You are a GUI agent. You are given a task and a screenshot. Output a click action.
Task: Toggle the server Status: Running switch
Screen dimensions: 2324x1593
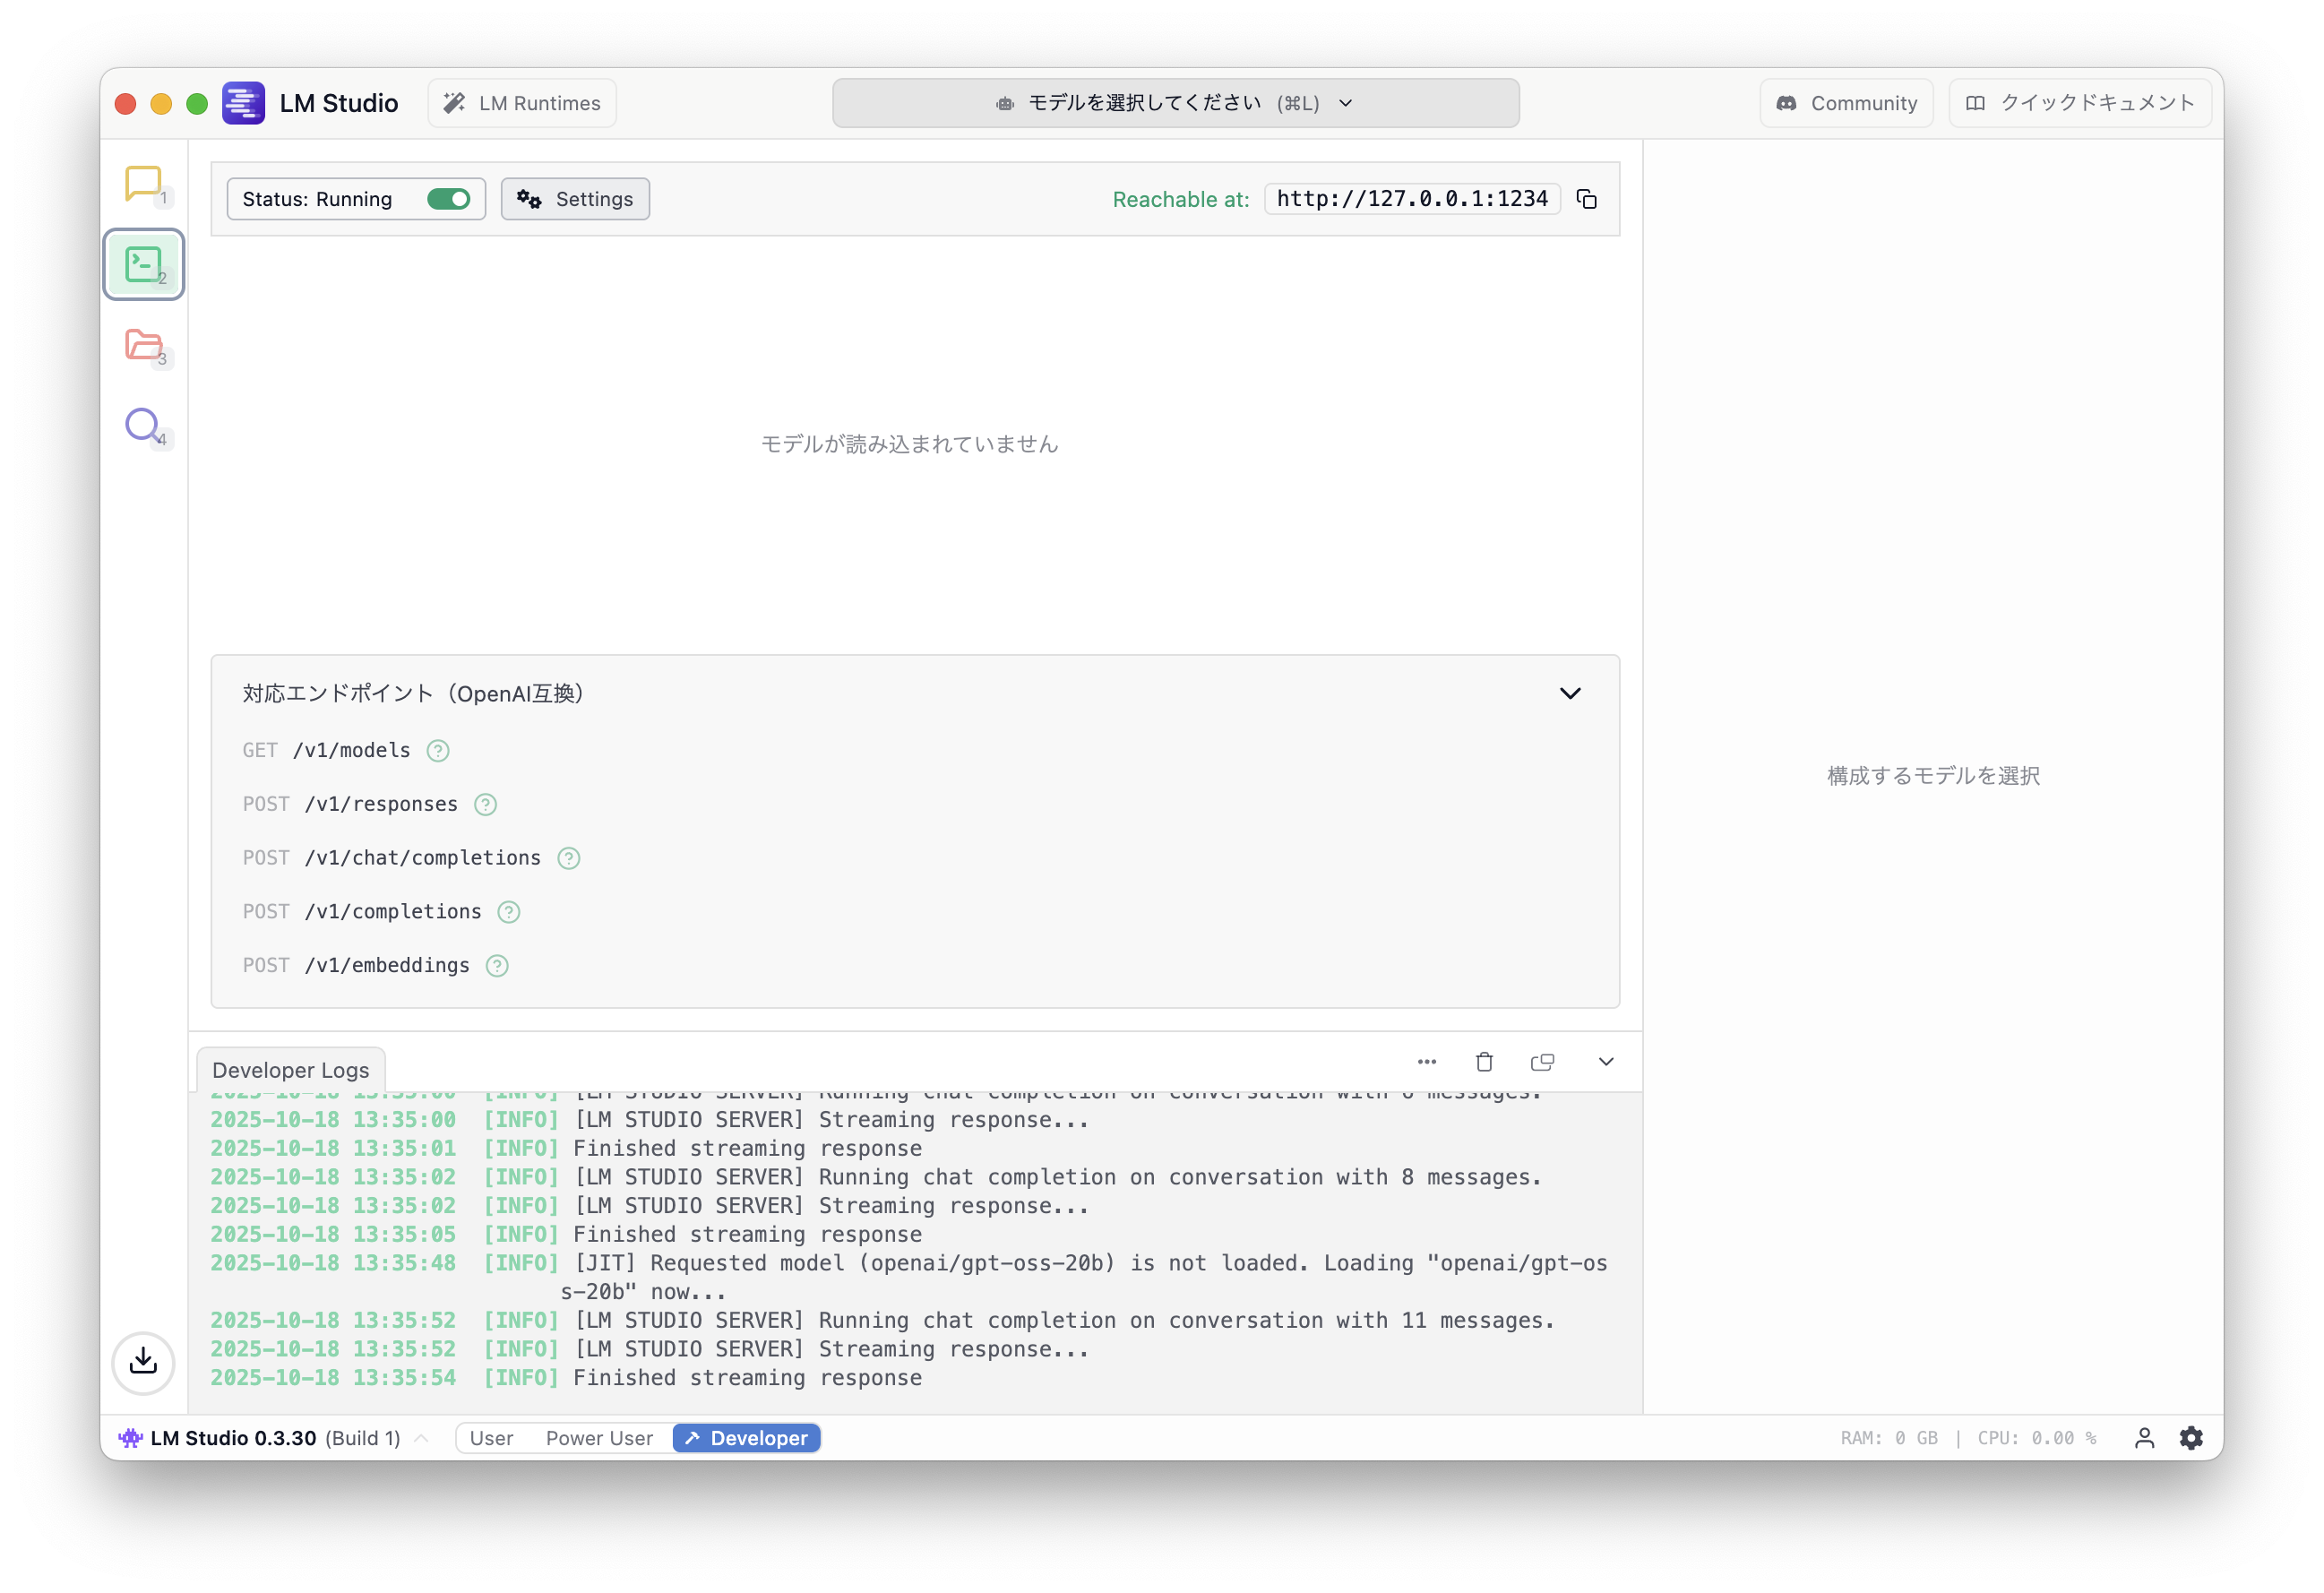[448, 199]
